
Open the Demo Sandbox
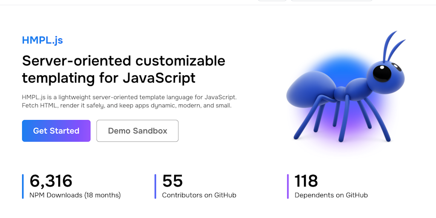coord(138,131)
